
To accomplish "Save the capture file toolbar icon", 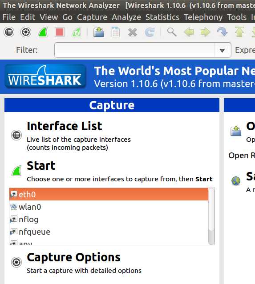I will pos(116,32).
